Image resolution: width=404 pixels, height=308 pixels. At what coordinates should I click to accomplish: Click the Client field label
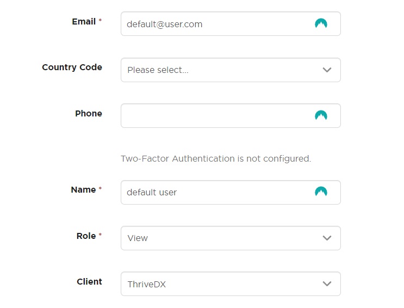click(89, 281)
